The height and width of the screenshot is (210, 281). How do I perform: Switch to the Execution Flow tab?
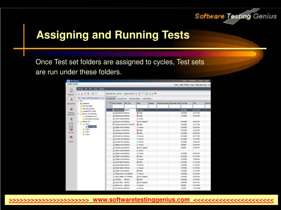coord(122,98)
